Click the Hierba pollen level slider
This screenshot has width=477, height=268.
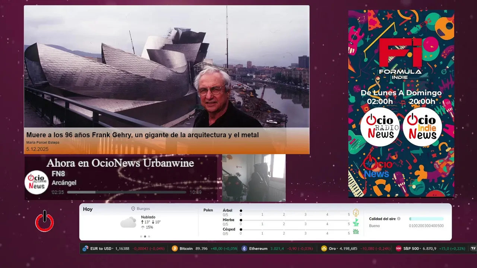coord(295,220)
